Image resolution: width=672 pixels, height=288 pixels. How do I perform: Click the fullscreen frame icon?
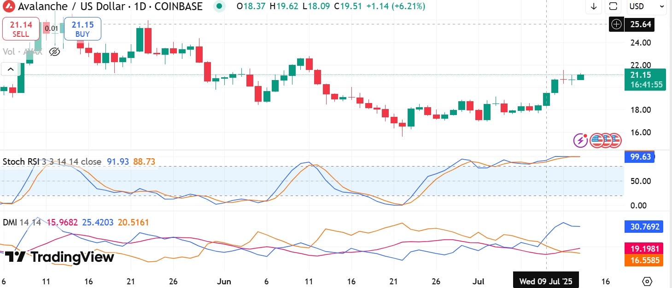click(x=613, y=6)
